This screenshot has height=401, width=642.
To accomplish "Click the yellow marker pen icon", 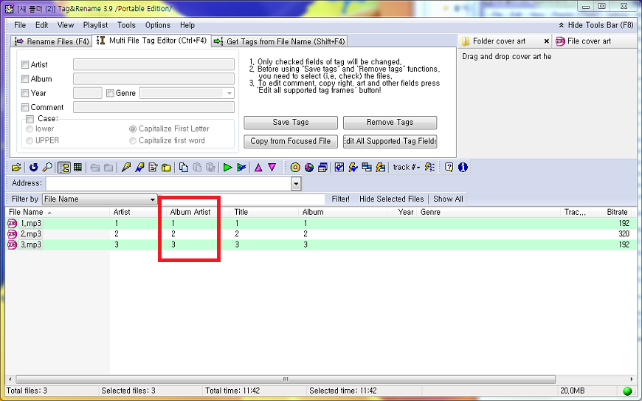I will click(126, 167).
